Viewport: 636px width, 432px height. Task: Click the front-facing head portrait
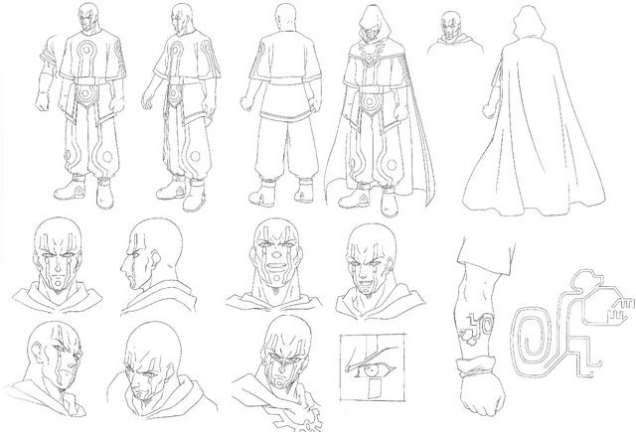click(x=57, y=265)
